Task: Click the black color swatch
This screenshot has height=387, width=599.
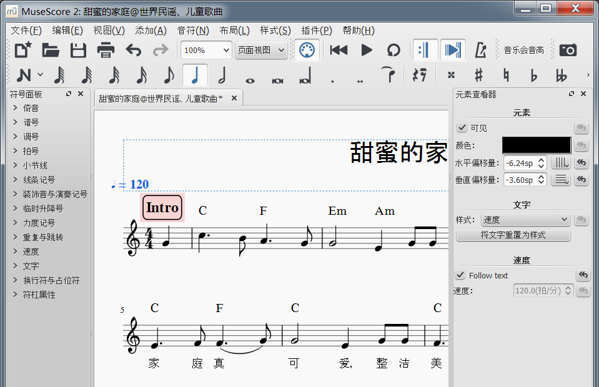Action: point(536,145)
